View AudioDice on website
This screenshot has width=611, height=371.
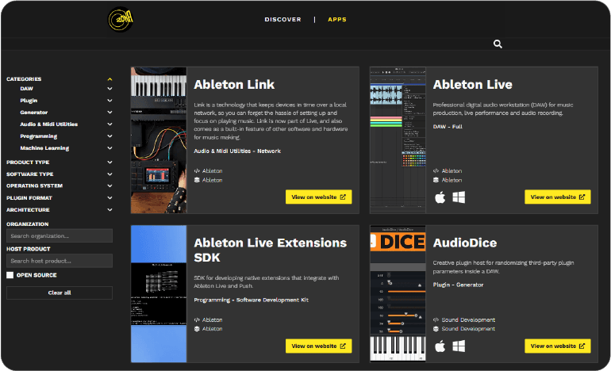point(558,346)
